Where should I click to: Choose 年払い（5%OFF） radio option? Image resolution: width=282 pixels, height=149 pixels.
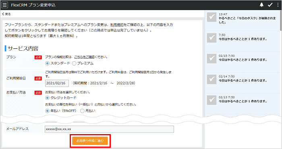point(47,111)
